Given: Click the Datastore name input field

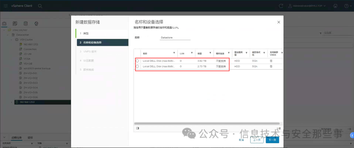Looking at the screenshot, I should tap(175, 37).
